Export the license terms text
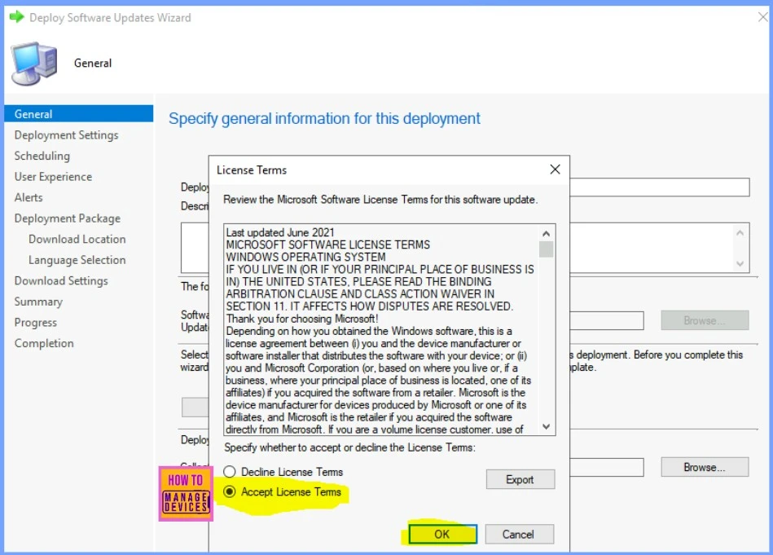773x555 pixels. pyautogui.click(x=520, y=479)
